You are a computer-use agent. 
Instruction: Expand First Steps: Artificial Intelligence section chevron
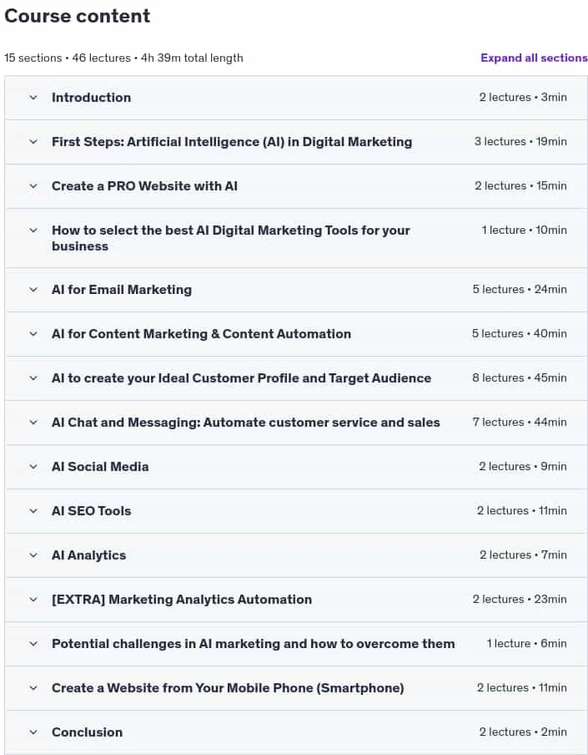point(33,142)
